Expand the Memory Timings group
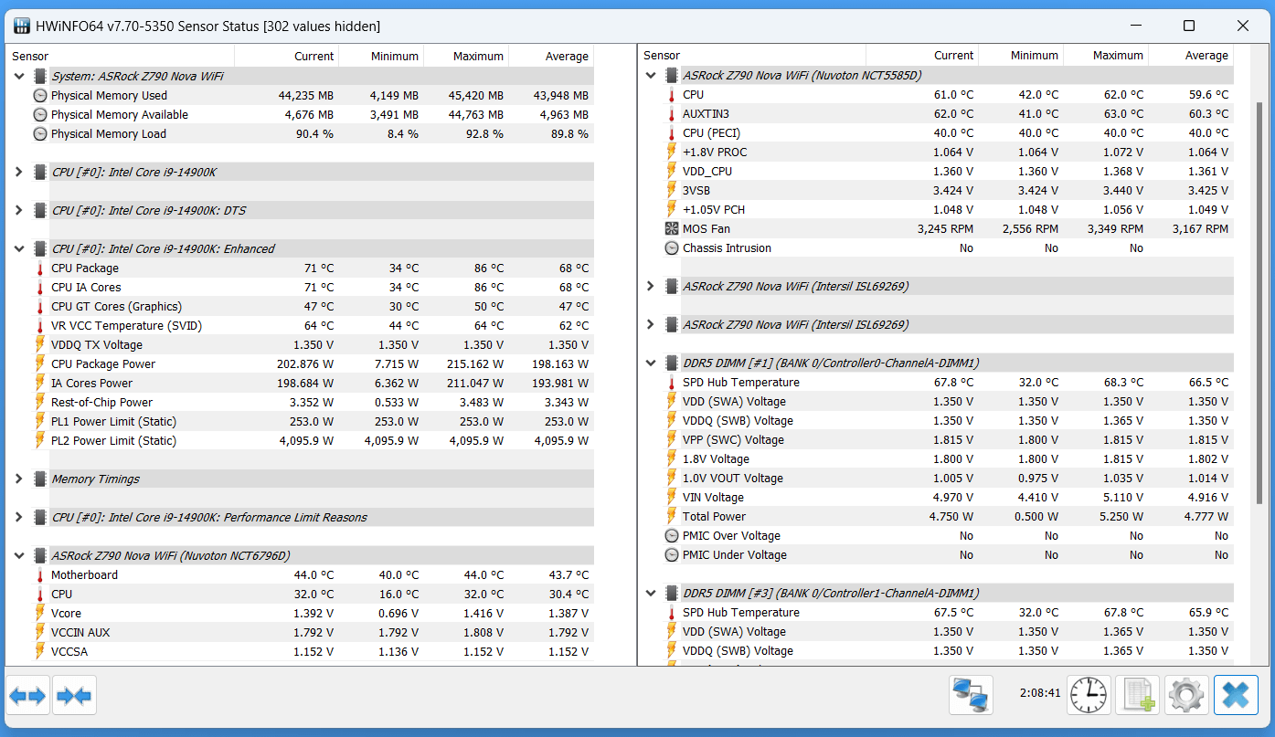The height and width of the screenshot is (737, 1275). [x=19, y=479]
